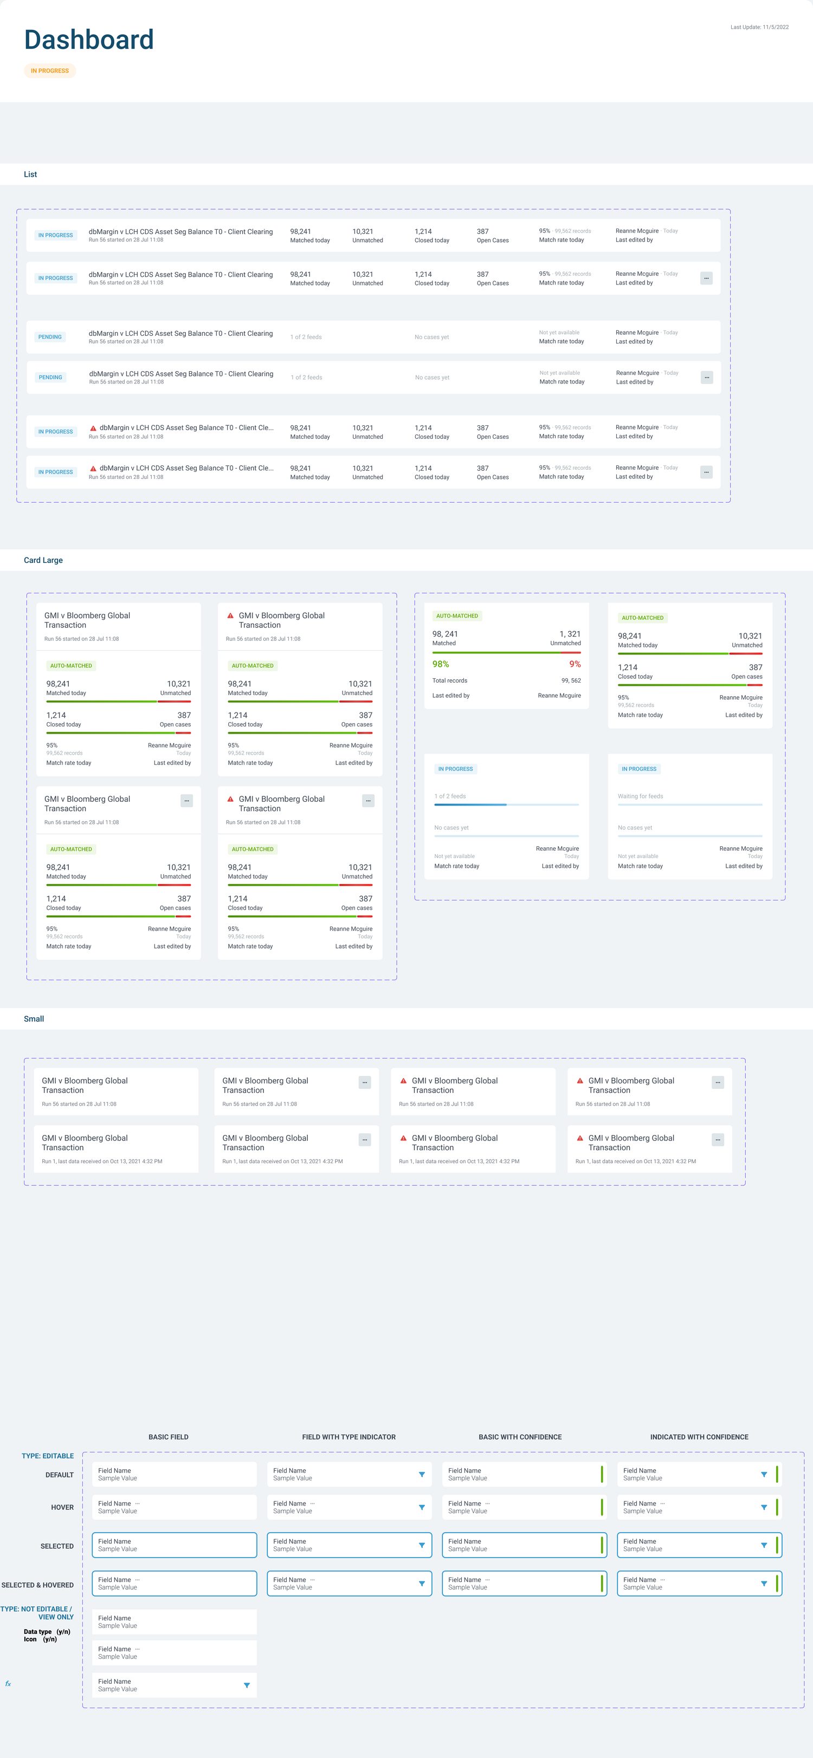Click the first list row's IN PROGRESS badge
This screenshot has height=1758, width=813.
click(55, 236)
